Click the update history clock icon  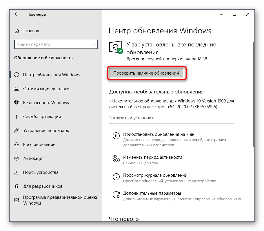(x=116, y=177)
